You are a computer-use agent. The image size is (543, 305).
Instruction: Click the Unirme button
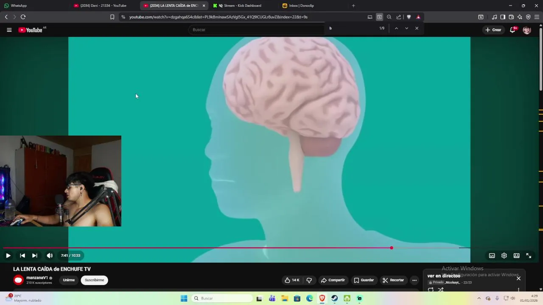click(x=69, y=280)
